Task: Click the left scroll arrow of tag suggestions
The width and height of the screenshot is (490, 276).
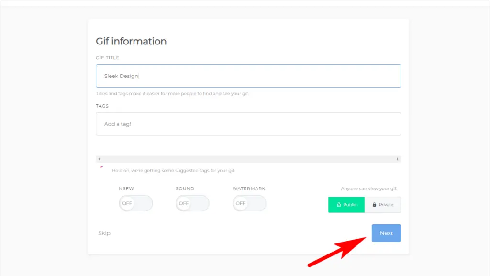Action: [x=99, y=159]
